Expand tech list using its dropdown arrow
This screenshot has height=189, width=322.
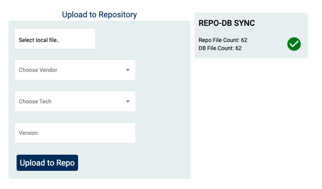tap(128, 101)
